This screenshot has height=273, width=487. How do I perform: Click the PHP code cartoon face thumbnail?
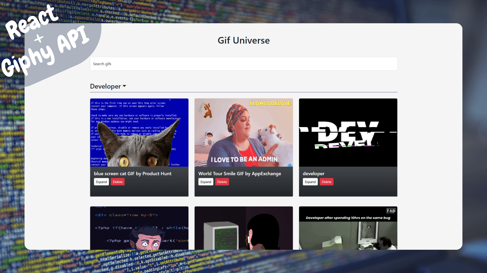(x=139, y=228)
